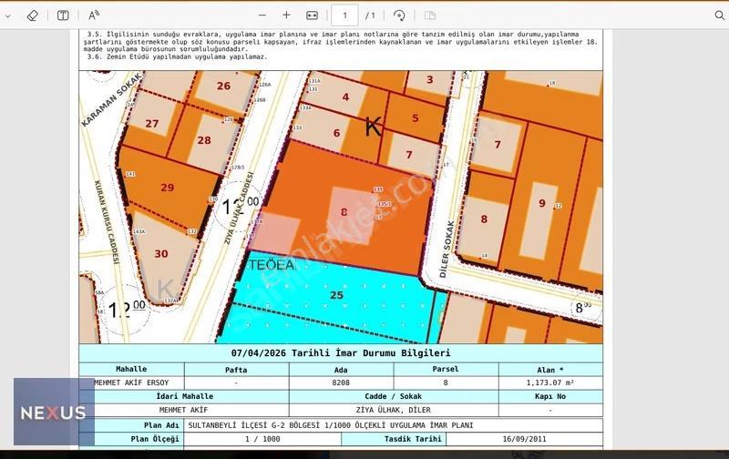The image size is (729, 459).
Task: Click parcel number 26 on the map
Action: pyautogui.click(x=223, y=86)
